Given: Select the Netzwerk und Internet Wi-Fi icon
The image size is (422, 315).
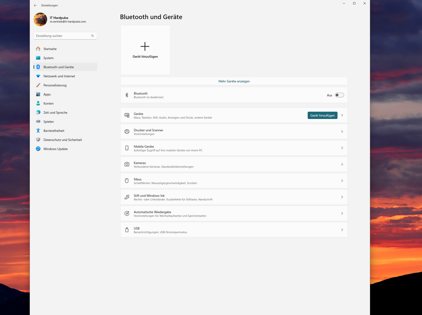Looking at the screenshot, I should point(38,76).
